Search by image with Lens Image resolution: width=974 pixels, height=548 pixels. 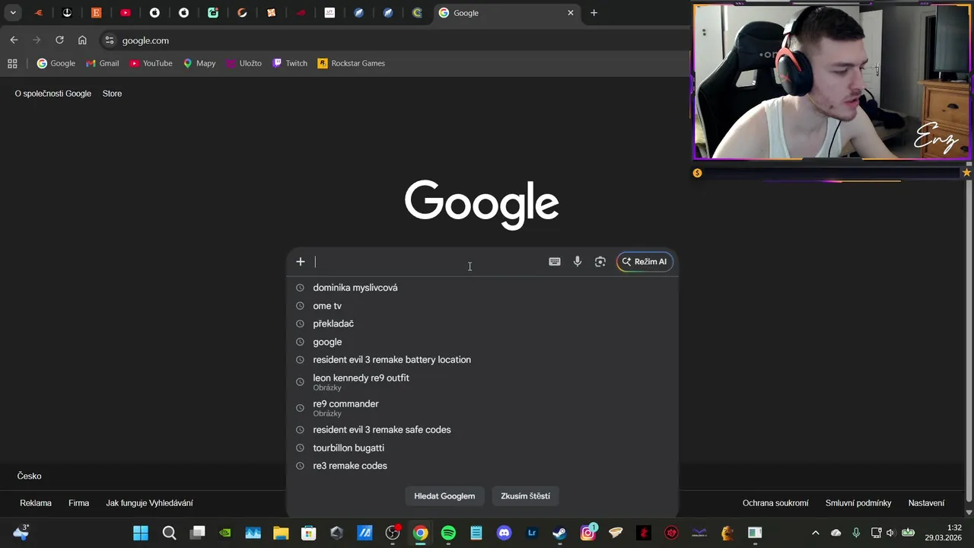point(600,262)
